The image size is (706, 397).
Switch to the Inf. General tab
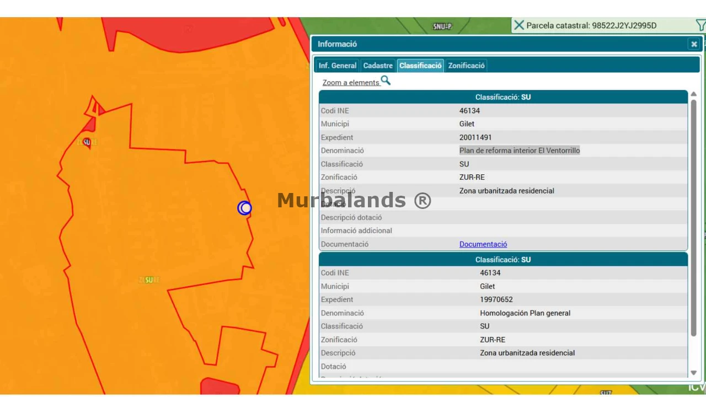click(x=338, y=66)
